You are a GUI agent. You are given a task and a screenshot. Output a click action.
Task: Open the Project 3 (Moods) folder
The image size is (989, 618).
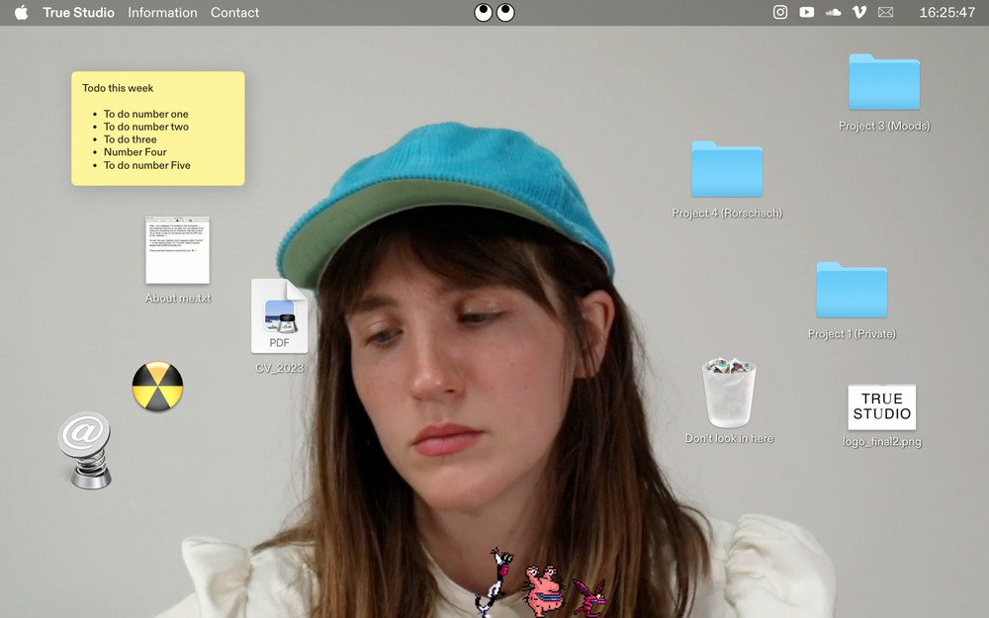(x=883, y=83)
